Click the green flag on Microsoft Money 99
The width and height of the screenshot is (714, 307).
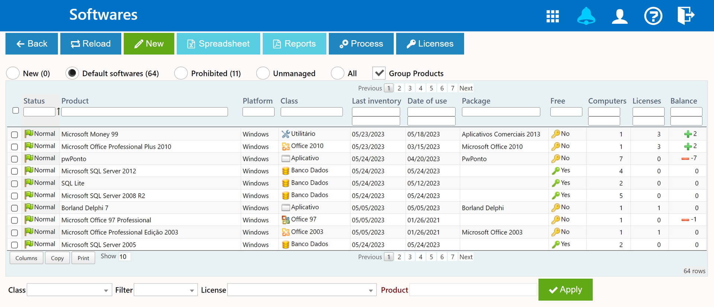pos(29,133)
